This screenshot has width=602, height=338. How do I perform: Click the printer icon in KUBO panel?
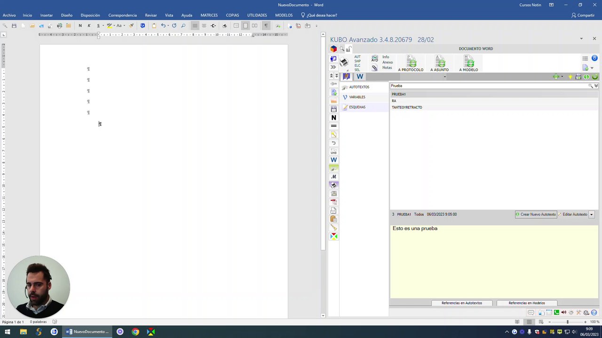344,62
